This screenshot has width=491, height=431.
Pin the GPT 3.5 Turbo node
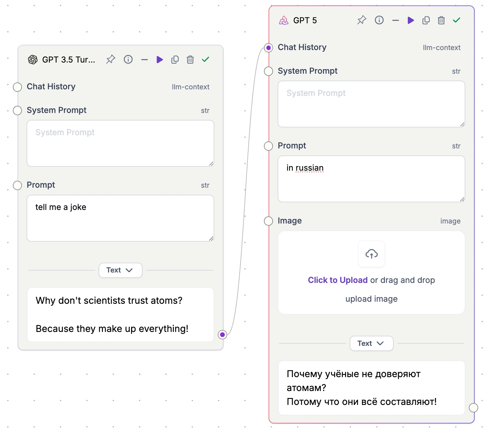111,59
